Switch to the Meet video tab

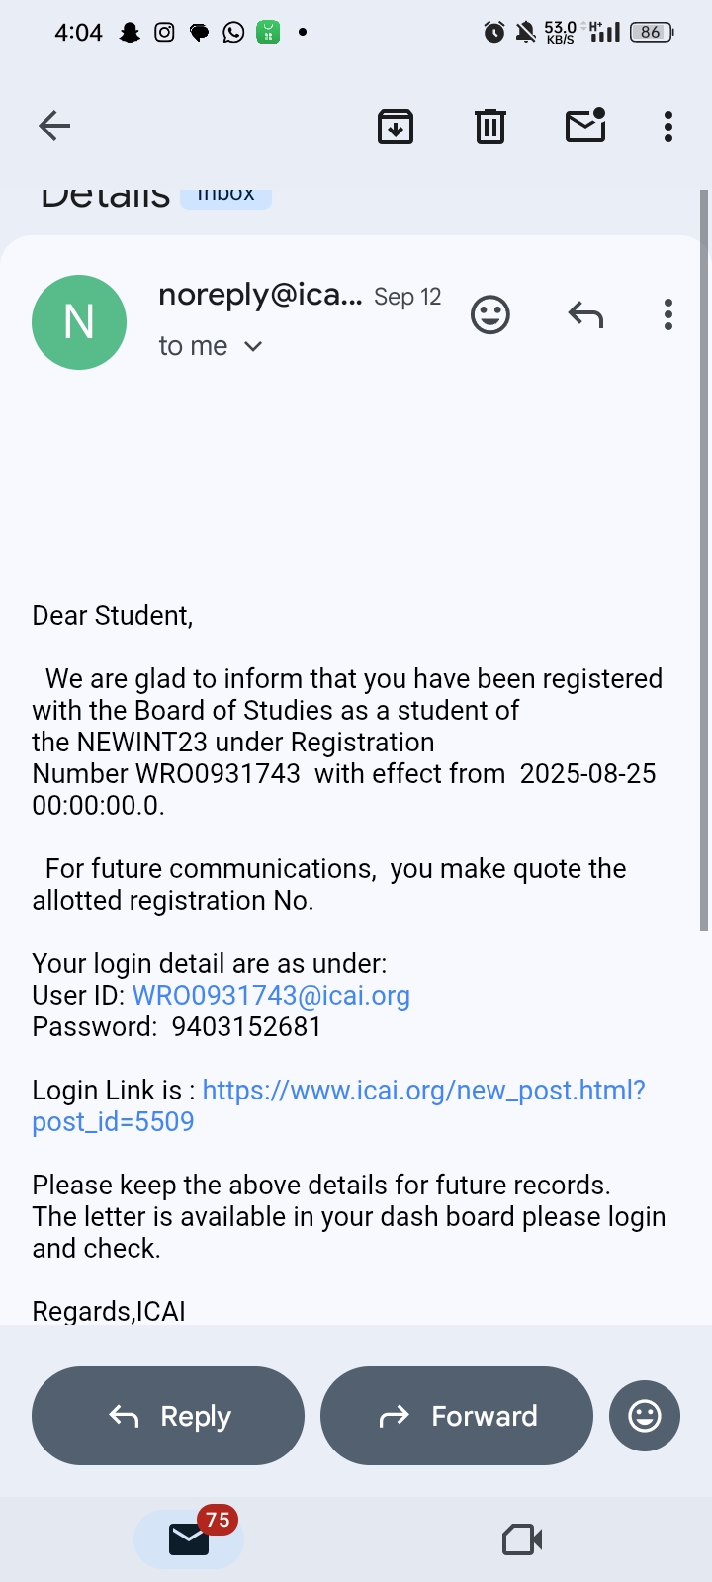point(522,1539)
